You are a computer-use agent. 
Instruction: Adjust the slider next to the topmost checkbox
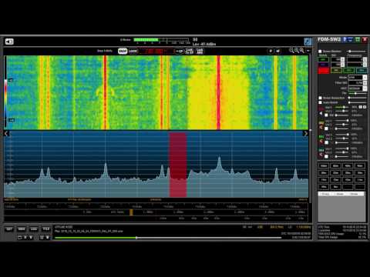(x=356, y=52)
